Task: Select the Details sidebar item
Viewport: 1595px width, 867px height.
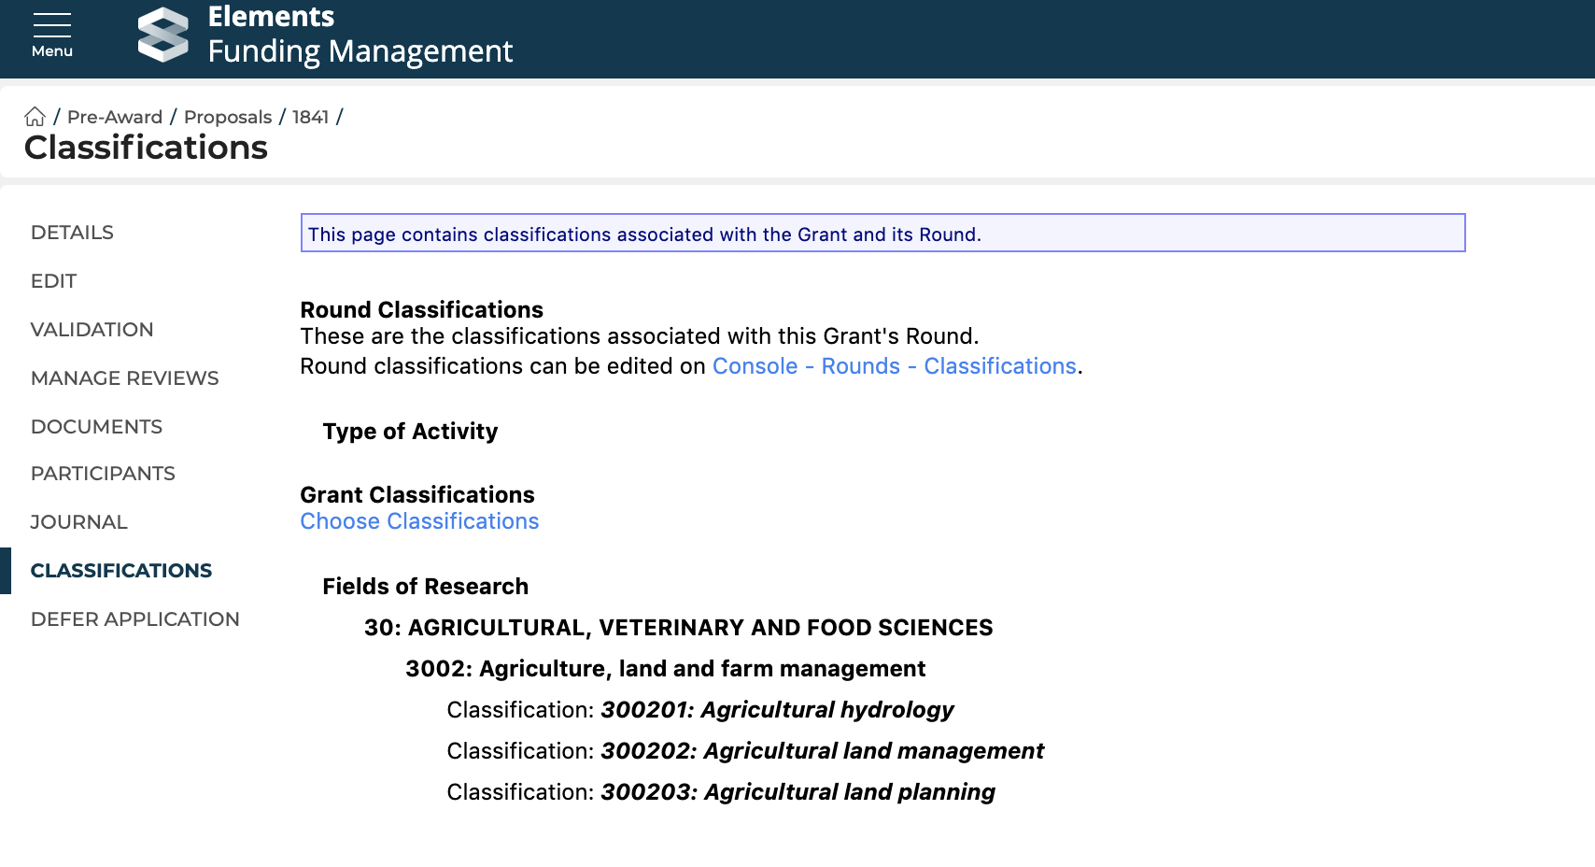Action: pos(72,233)
